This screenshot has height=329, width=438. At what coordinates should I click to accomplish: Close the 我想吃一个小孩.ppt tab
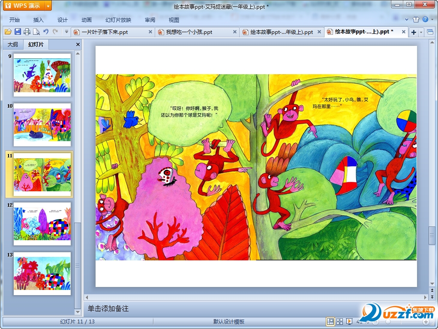pyautogui.click(x=235, y=32)
